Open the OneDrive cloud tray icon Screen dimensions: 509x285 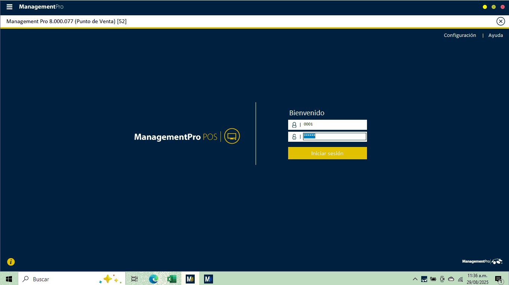pos(451,279)
